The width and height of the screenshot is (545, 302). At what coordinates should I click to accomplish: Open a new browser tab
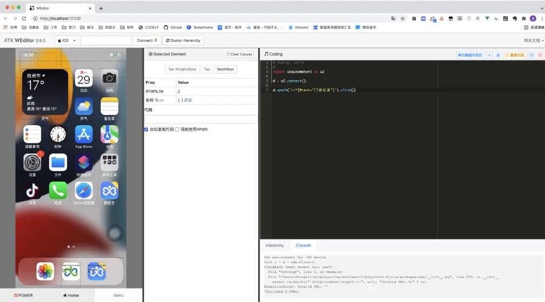[x=101, y=9]
